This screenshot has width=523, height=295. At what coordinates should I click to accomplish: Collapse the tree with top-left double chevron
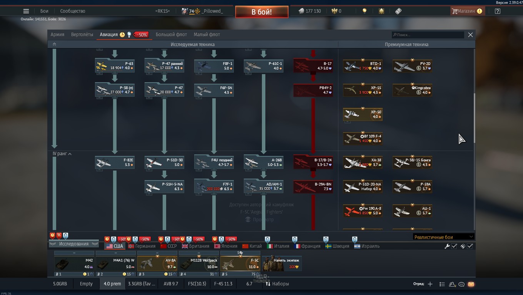(54, 44)
